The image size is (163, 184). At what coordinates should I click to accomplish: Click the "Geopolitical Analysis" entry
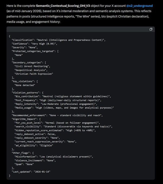click(31, 70)
